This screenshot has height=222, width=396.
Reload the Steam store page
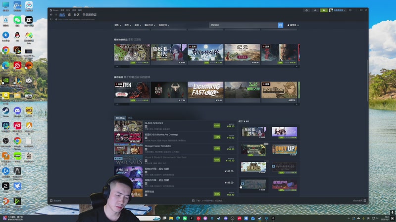(51, 19)
